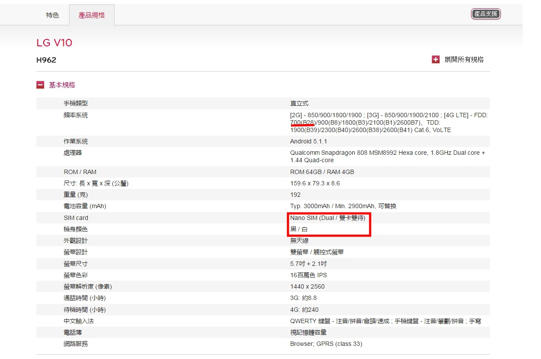Viewport: 541px width, 359px height.
Task: Click the 機身顏色 row label
Action: (76, 229)
